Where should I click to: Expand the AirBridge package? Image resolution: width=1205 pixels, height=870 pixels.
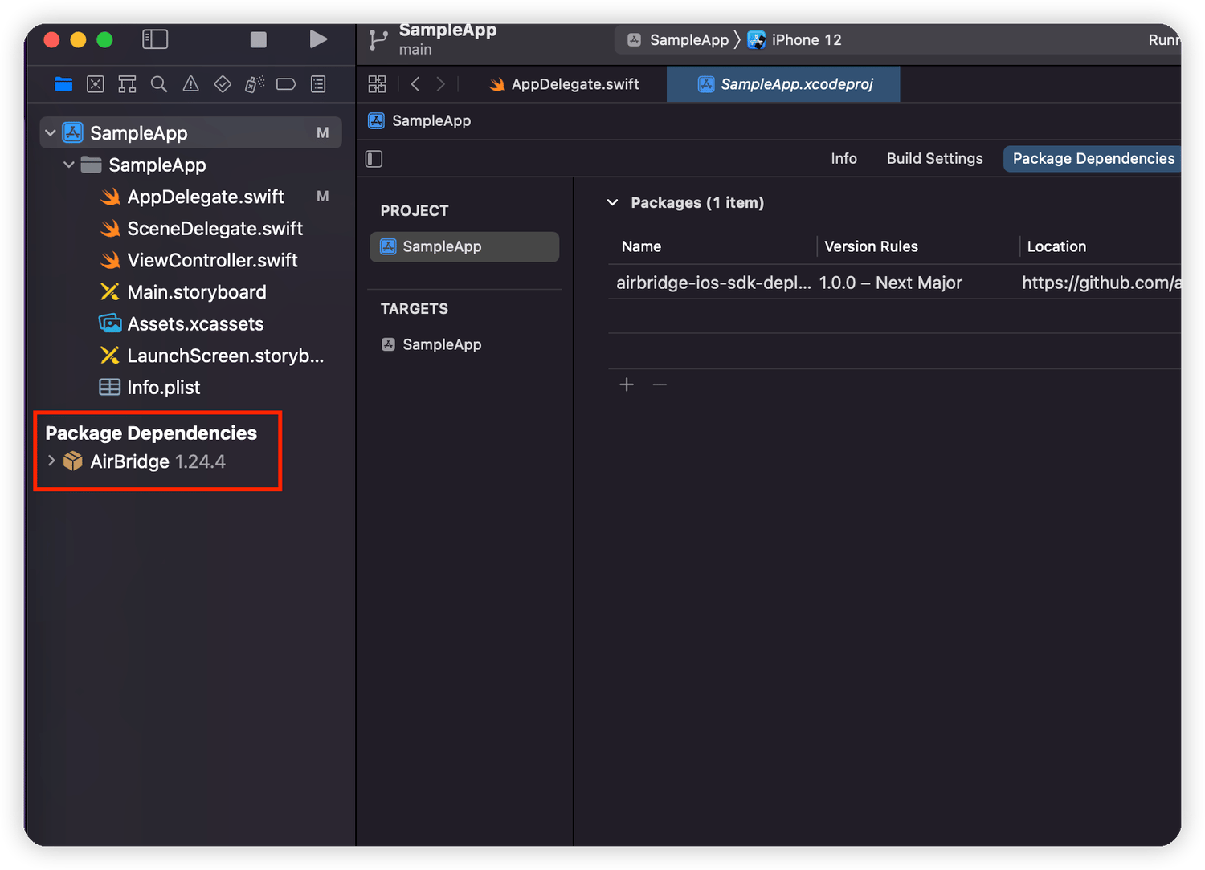pos(51,461)
